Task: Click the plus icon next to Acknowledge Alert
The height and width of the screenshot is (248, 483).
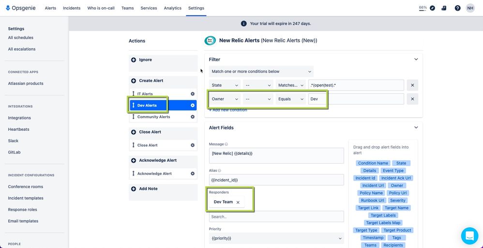Action: [x=134, y=160]
